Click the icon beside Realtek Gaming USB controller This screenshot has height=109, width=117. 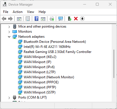click(x=20, y=52)
